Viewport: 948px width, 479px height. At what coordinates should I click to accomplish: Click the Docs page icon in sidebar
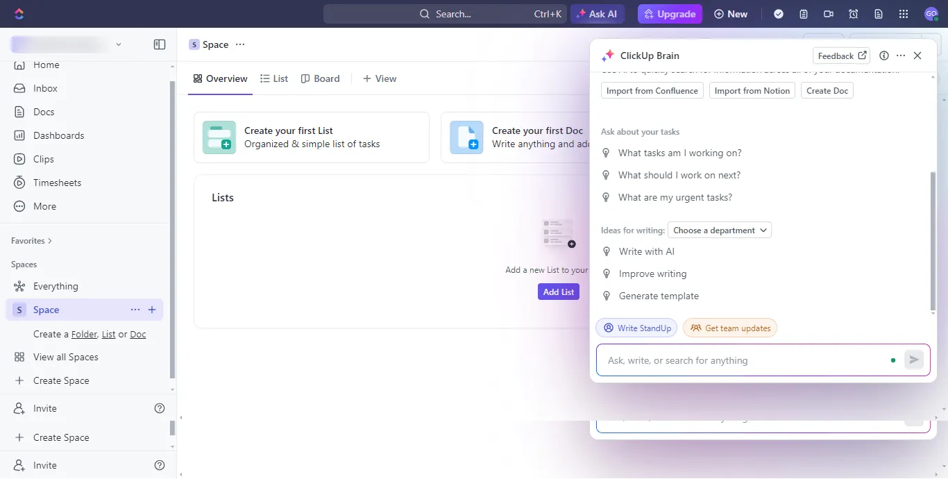(19, 112)
